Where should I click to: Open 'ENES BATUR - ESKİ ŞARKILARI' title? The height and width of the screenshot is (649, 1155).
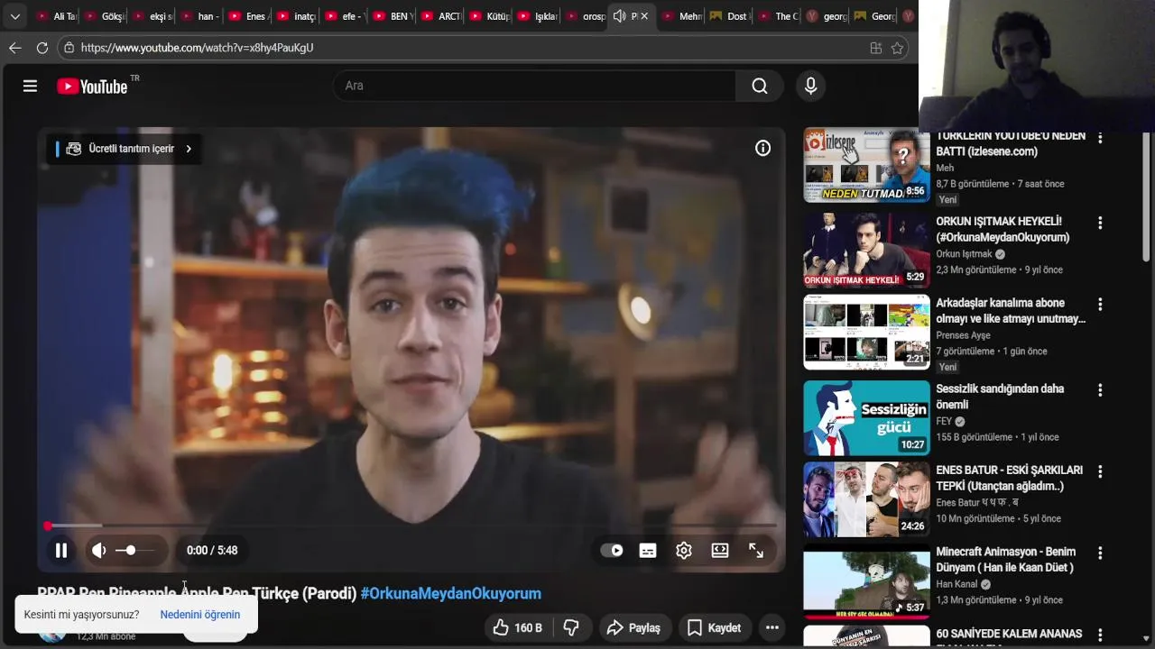click(1009, 478)
